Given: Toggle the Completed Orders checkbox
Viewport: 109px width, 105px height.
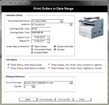Looking at the screenshot, I should point(32,49).
